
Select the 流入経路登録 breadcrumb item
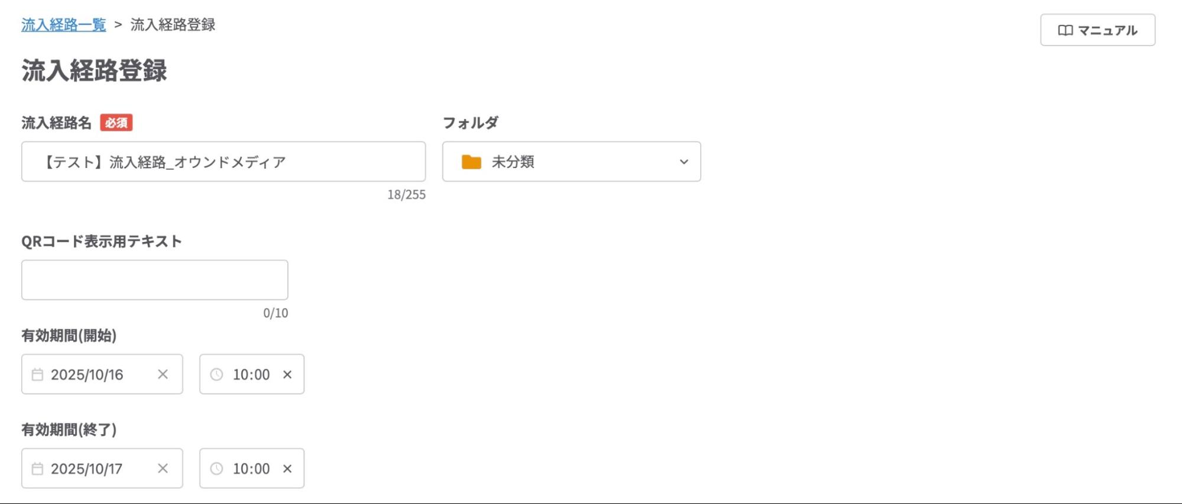tap(172, 25)
